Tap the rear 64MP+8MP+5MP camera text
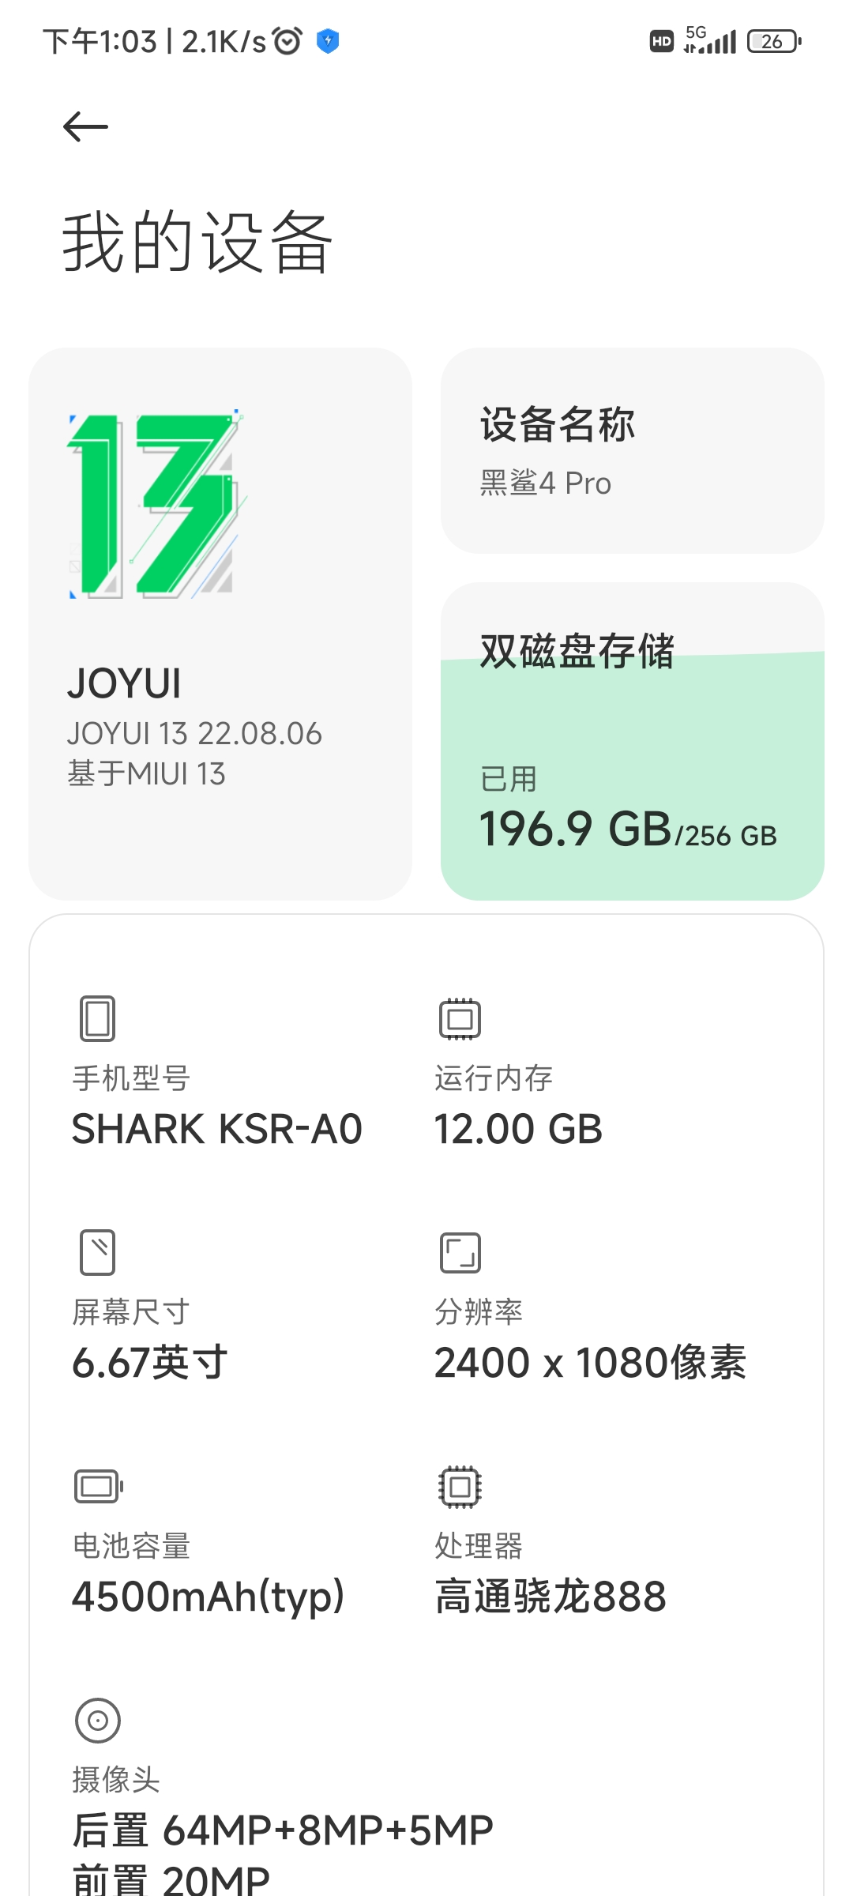 tap(283, 1830)
